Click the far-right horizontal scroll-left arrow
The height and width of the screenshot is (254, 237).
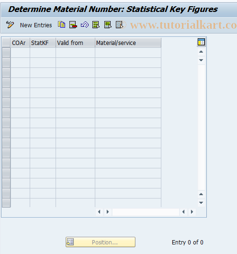click(x=183, y=212)
